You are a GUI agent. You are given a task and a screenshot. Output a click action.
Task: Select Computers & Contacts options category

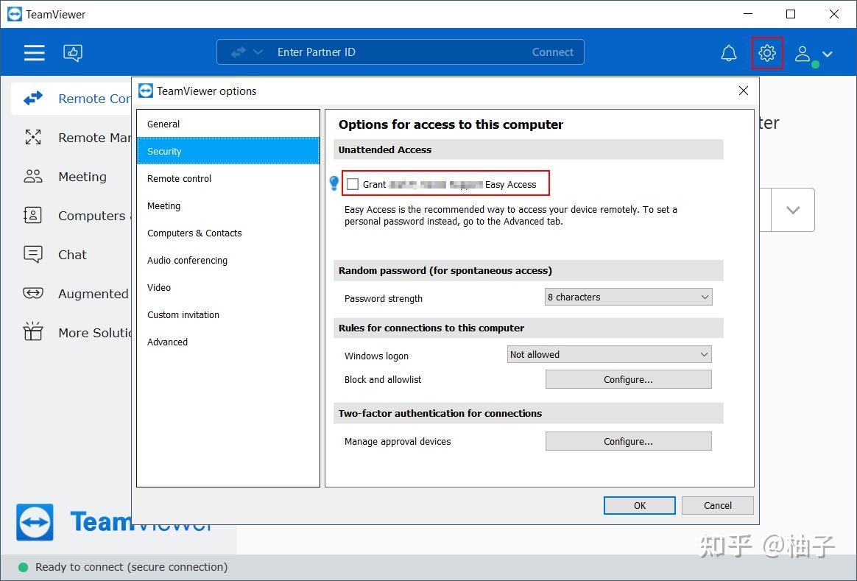point(228,233)
